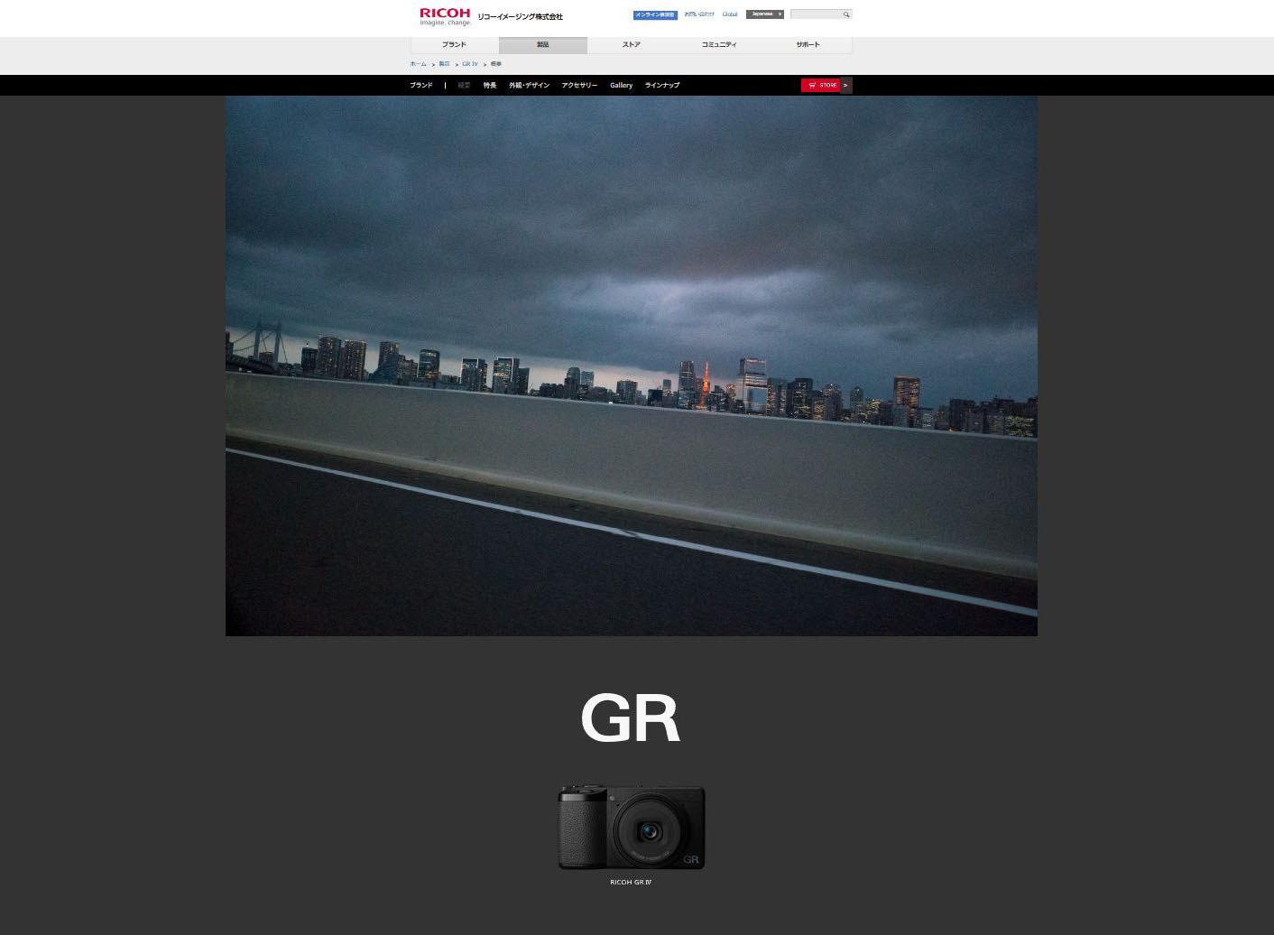Click the RICOH logo
1274x935 pixels.
445,16
